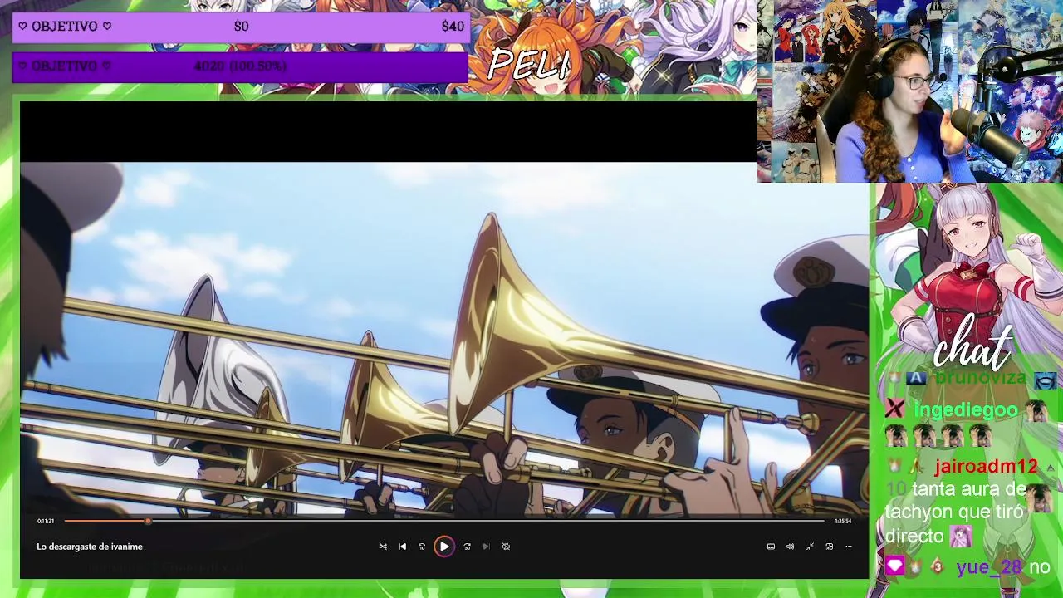Click the red X badge beside ingediegoo

point(894,409)
